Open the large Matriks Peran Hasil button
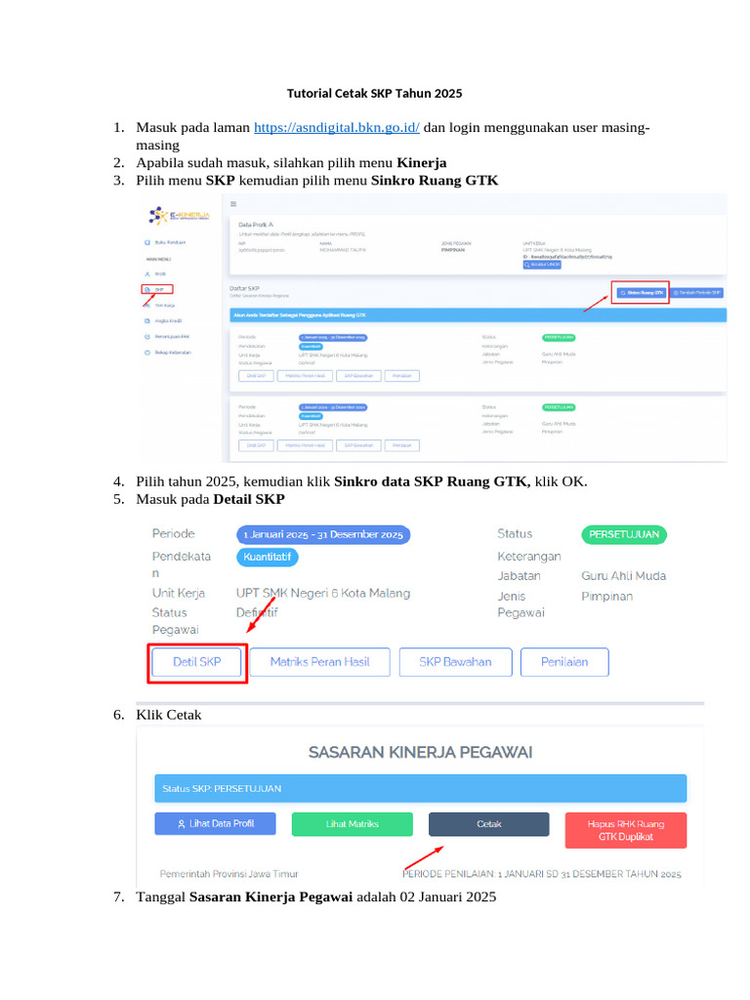 [x=319, y=662]
